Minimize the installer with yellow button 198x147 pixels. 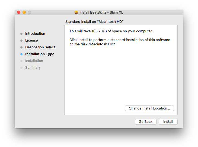click(x=24, y=12)
